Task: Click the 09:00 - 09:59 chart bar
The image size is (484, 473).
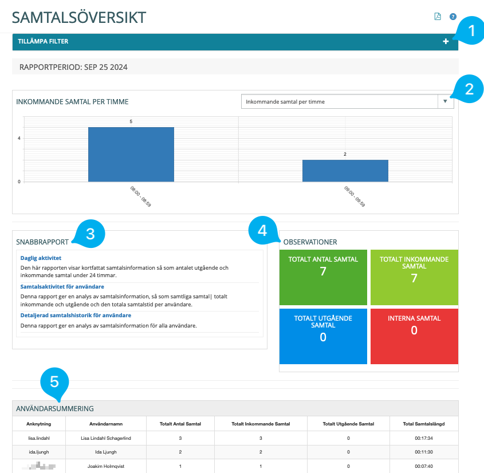Action: click(x=345, y=170)
